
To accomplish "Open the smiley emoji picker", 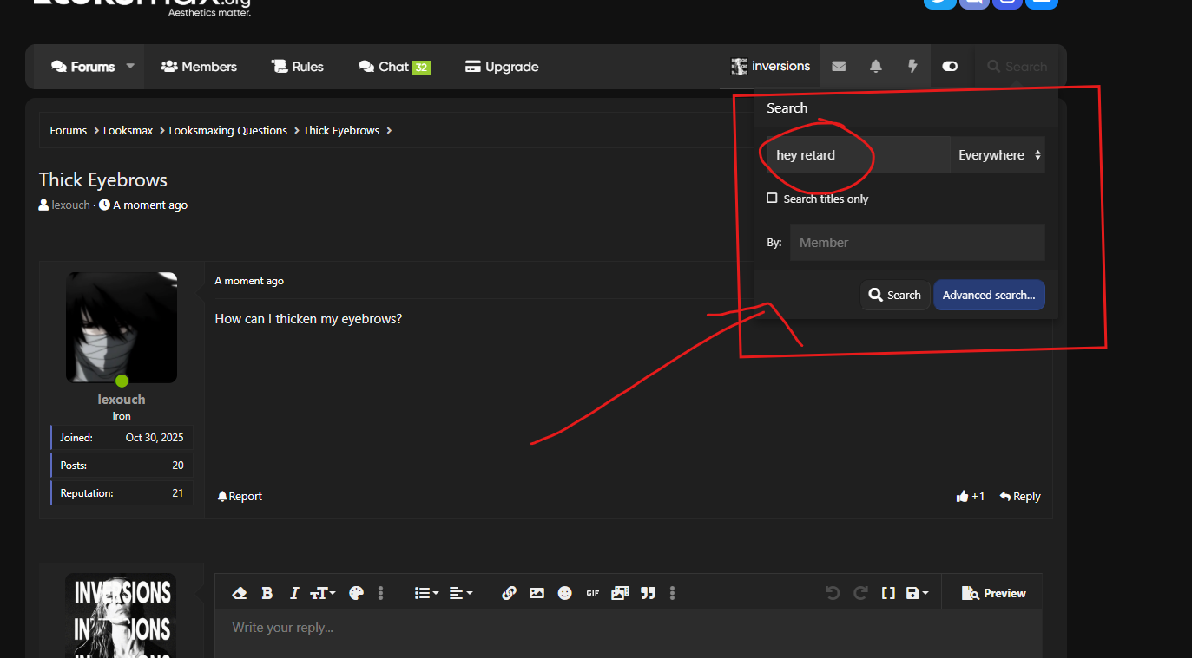I will 565,593.
